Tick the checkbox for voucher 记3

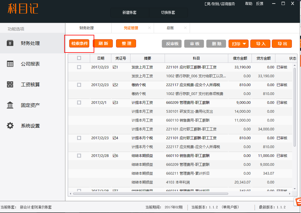point(79,103)
